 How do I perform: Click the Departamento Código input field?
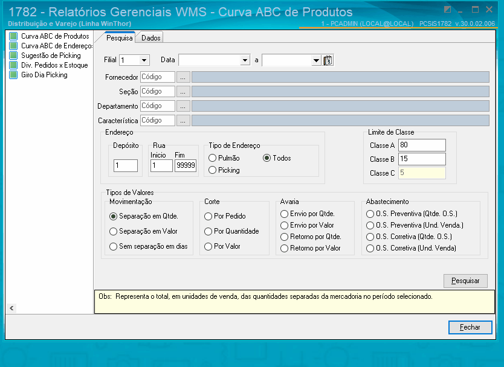(x=158, y=106)
